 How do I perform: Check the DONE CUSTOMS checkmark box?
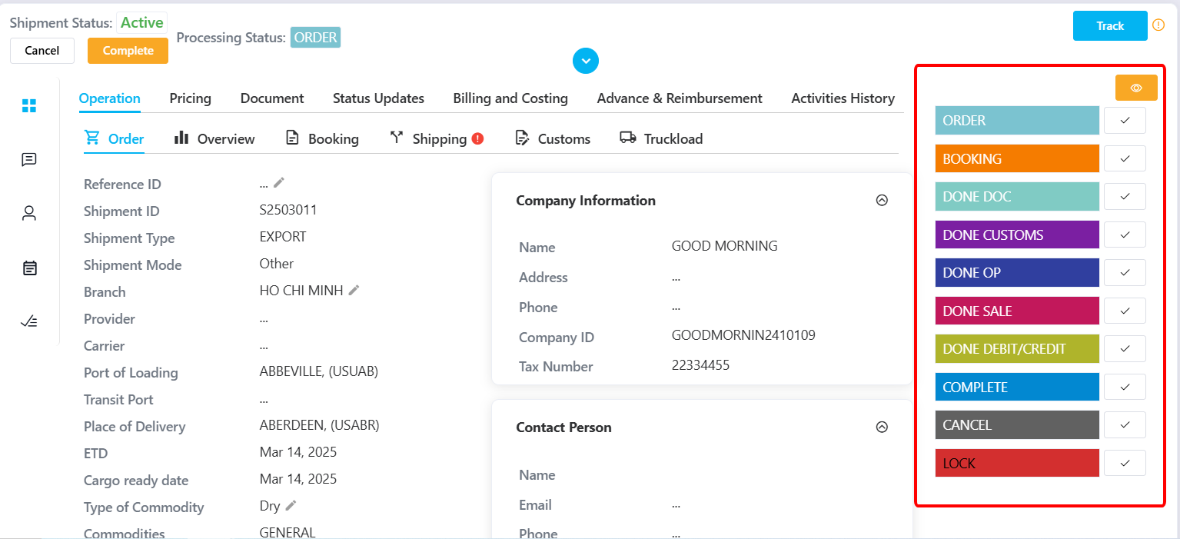point(1125,235)
